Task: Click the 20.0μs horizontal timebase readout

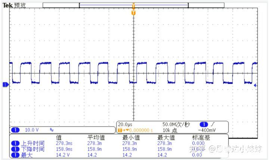Action: click(x=125, y=124)
